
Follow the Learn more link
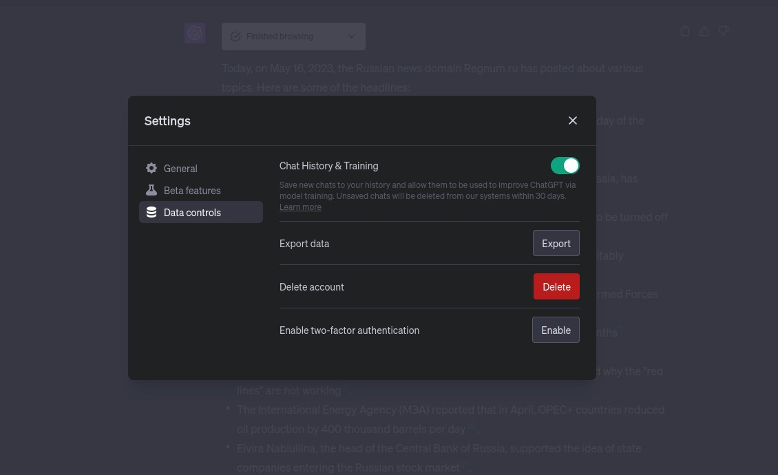[x=300, y=207]
